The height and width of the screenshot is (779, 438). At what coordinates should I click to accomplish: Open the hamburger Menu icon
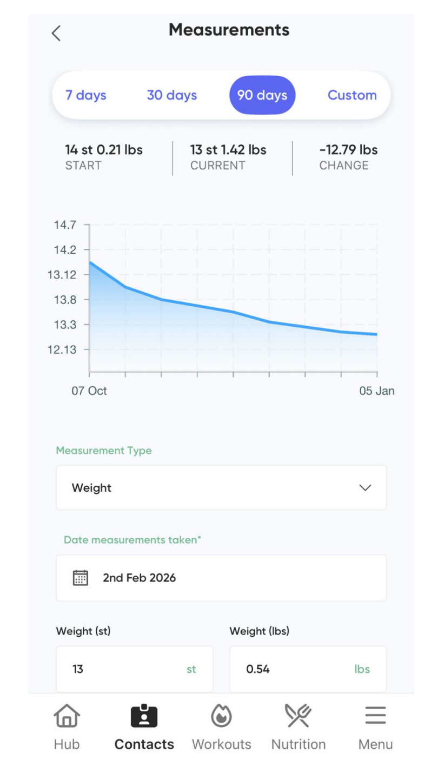(x=375, y=716)
